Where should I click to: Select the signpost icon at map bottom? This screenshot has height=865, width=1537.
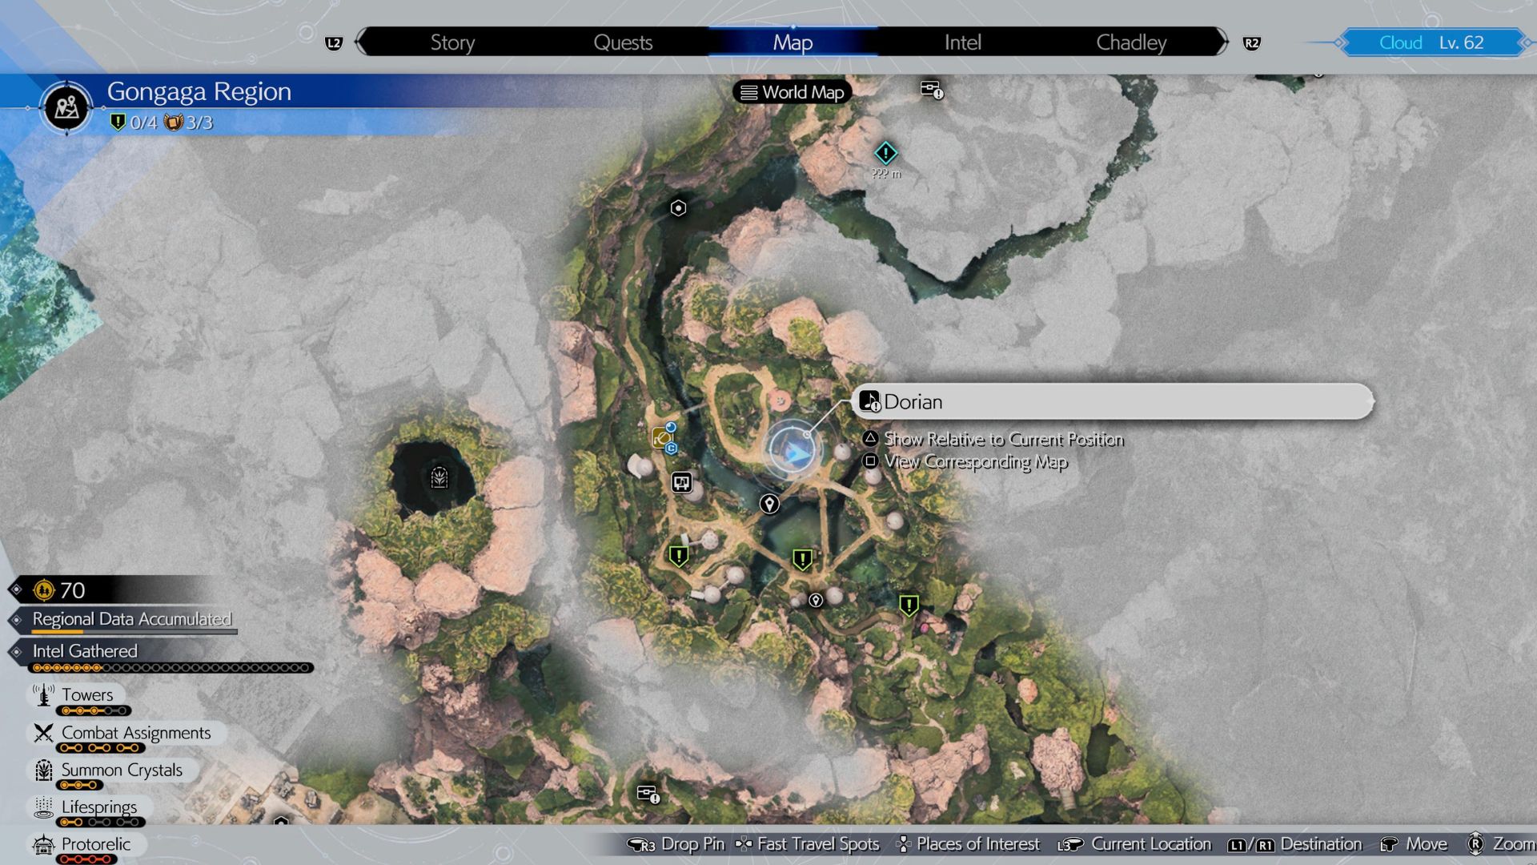[x=648, y=794]
